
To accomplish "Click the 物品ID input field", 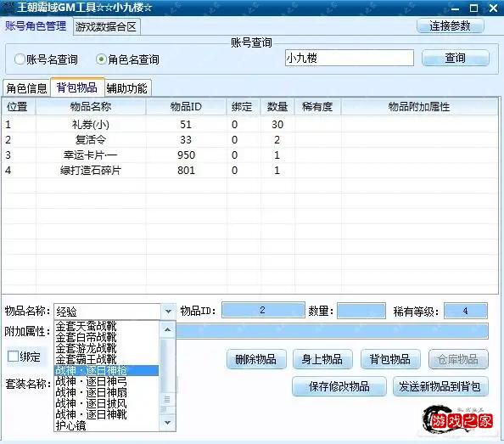I will click(x=263, y=310).
